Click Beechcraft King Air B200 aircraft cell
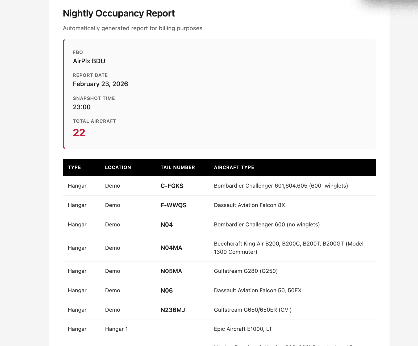Viewport: 418px width, 346px height. pos(289,248)
